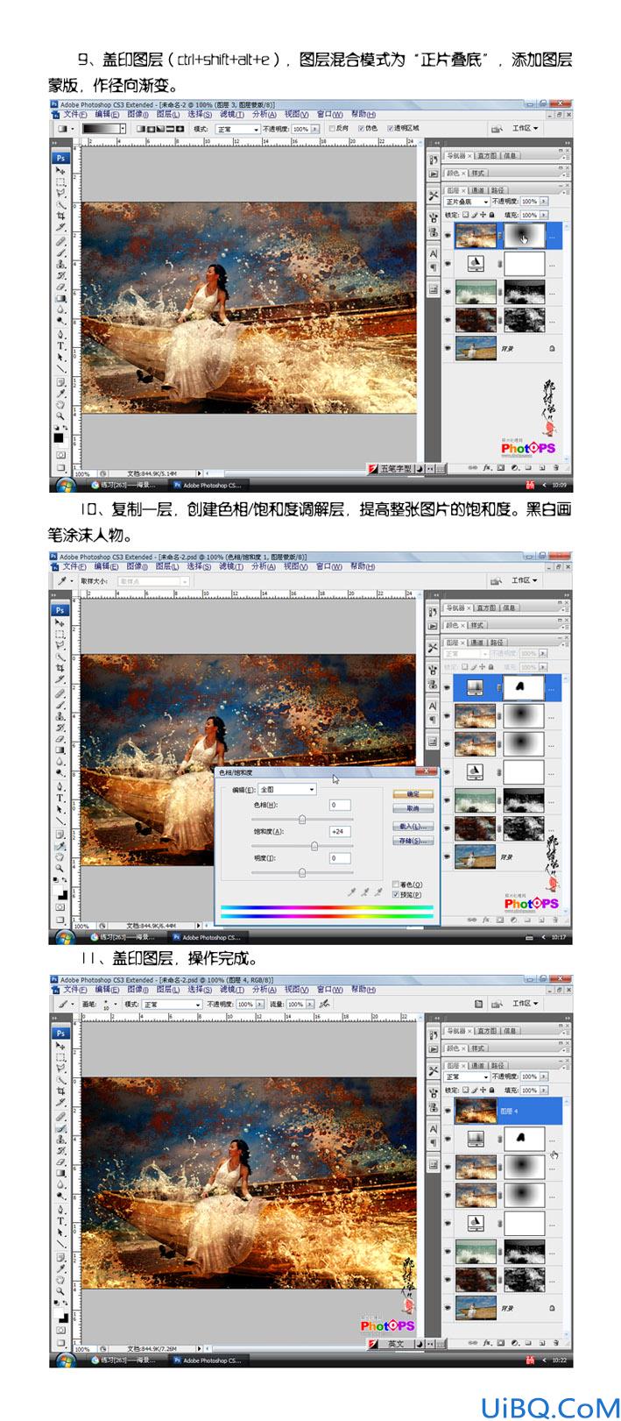Hide the top selected layer in step 9 window
Viewport: 621px width, 1421px height.
(448, 236)
